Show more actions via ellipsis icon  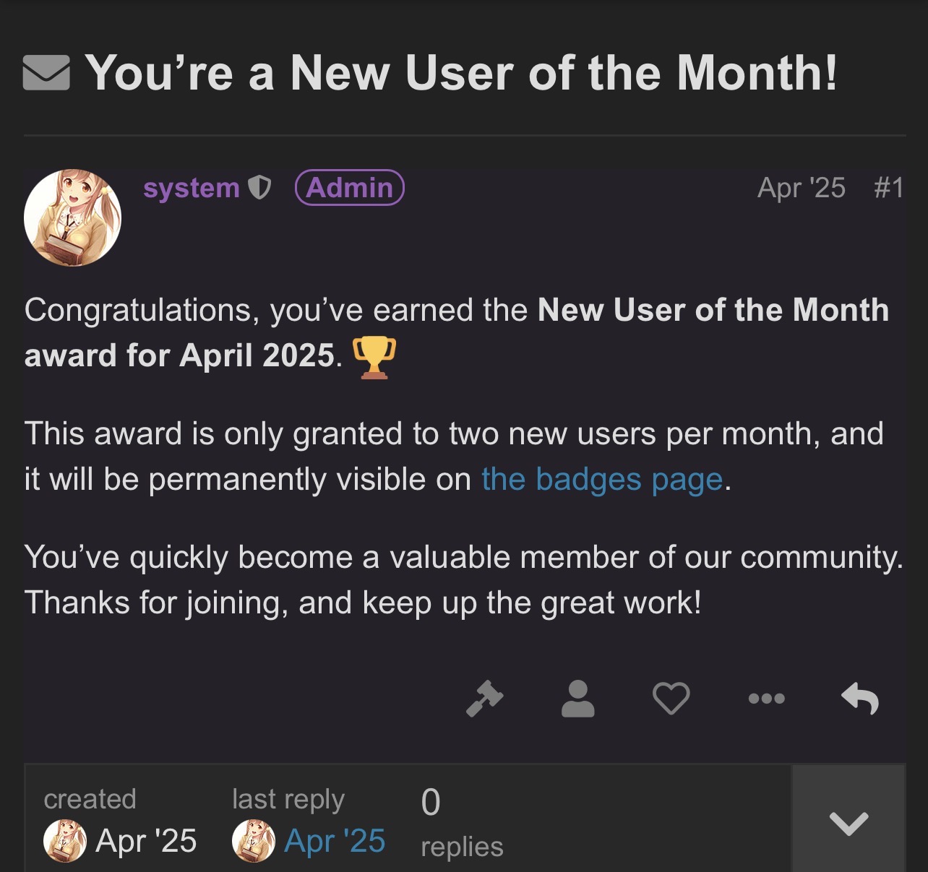(x=766, y=699)
